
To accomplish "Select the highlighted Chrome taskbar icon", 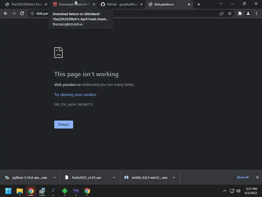I will click(x=31, y=191).
